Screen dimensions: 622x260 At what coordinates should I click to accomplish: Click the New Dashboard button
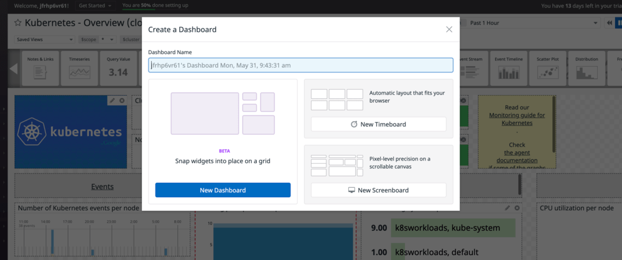point(223,190)
